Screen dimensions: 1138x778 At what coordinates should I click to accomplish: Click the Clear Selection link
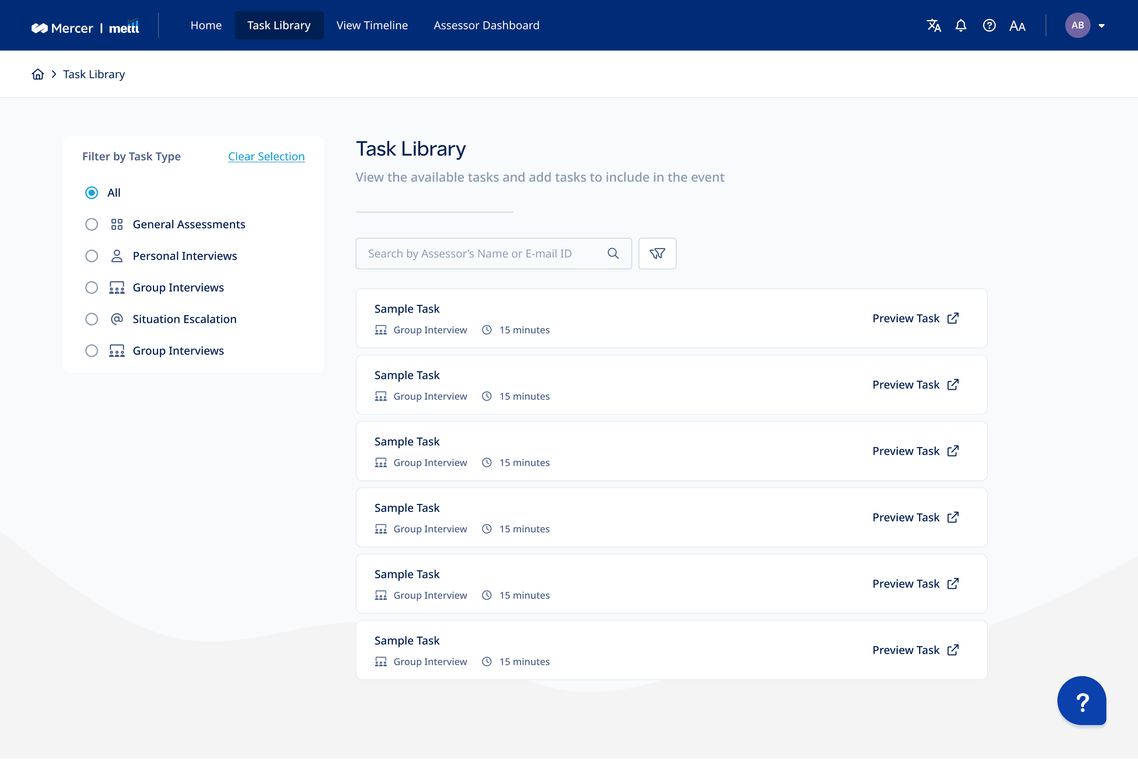tap(266, 156)
